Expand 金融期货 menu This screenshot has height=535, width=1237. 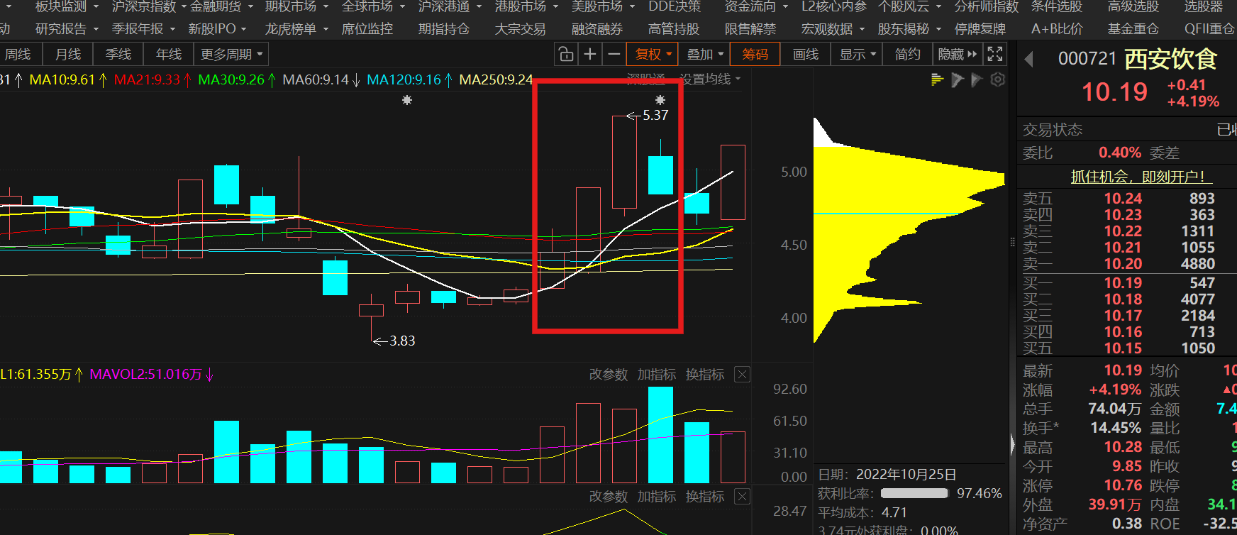[221, 6]
